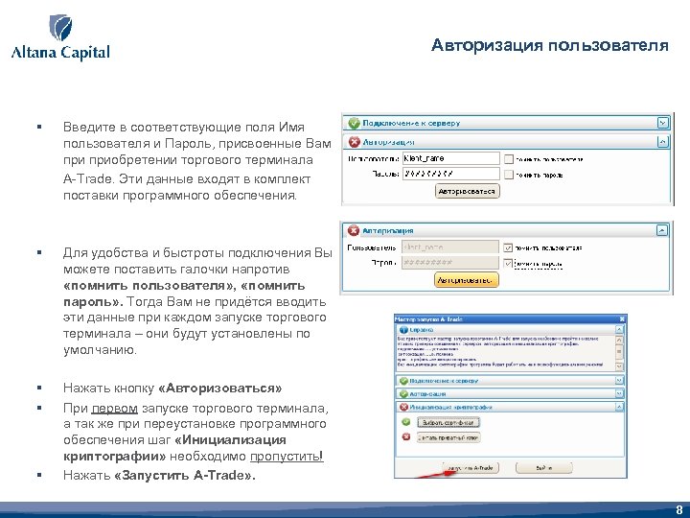
Task: Click the highlighted yellow Авторизоваться button
Action: click(x=467, y=280)
